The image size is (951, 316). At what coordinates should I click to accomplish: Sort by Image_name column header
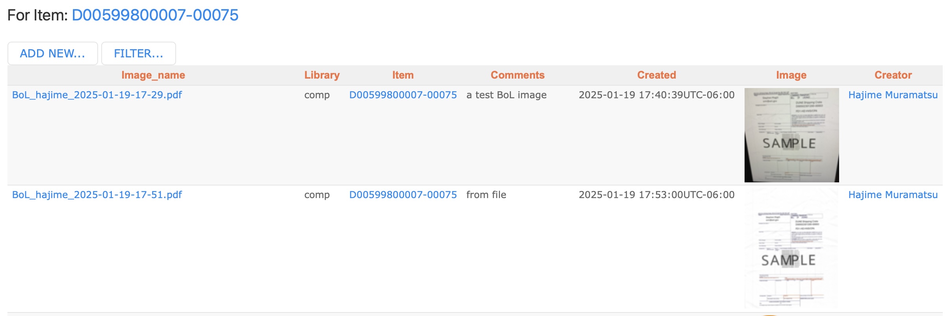[153, 75]
